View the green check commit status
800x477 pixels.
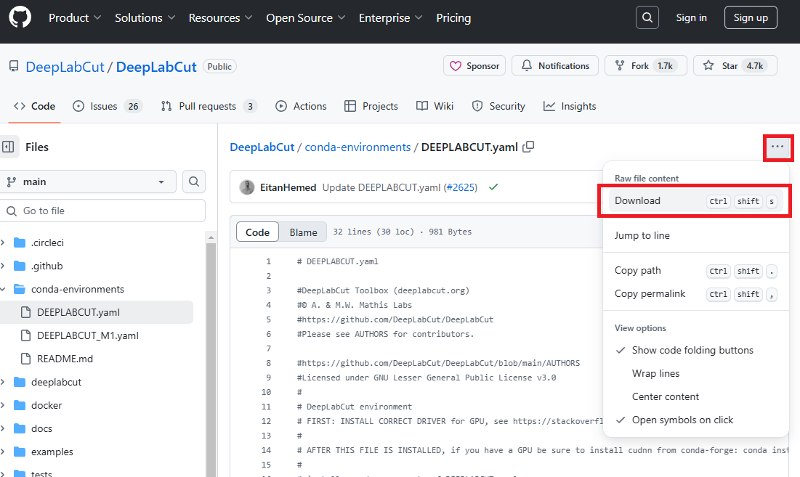(x=493, y=187)
